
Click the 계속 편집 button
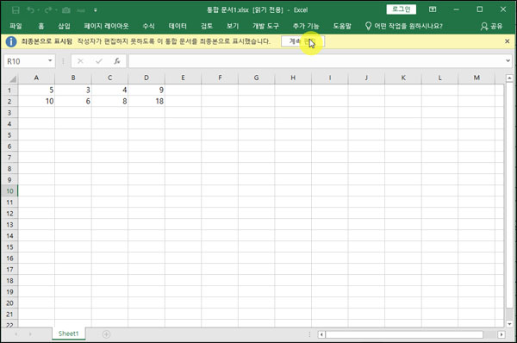tap(302, 41)
